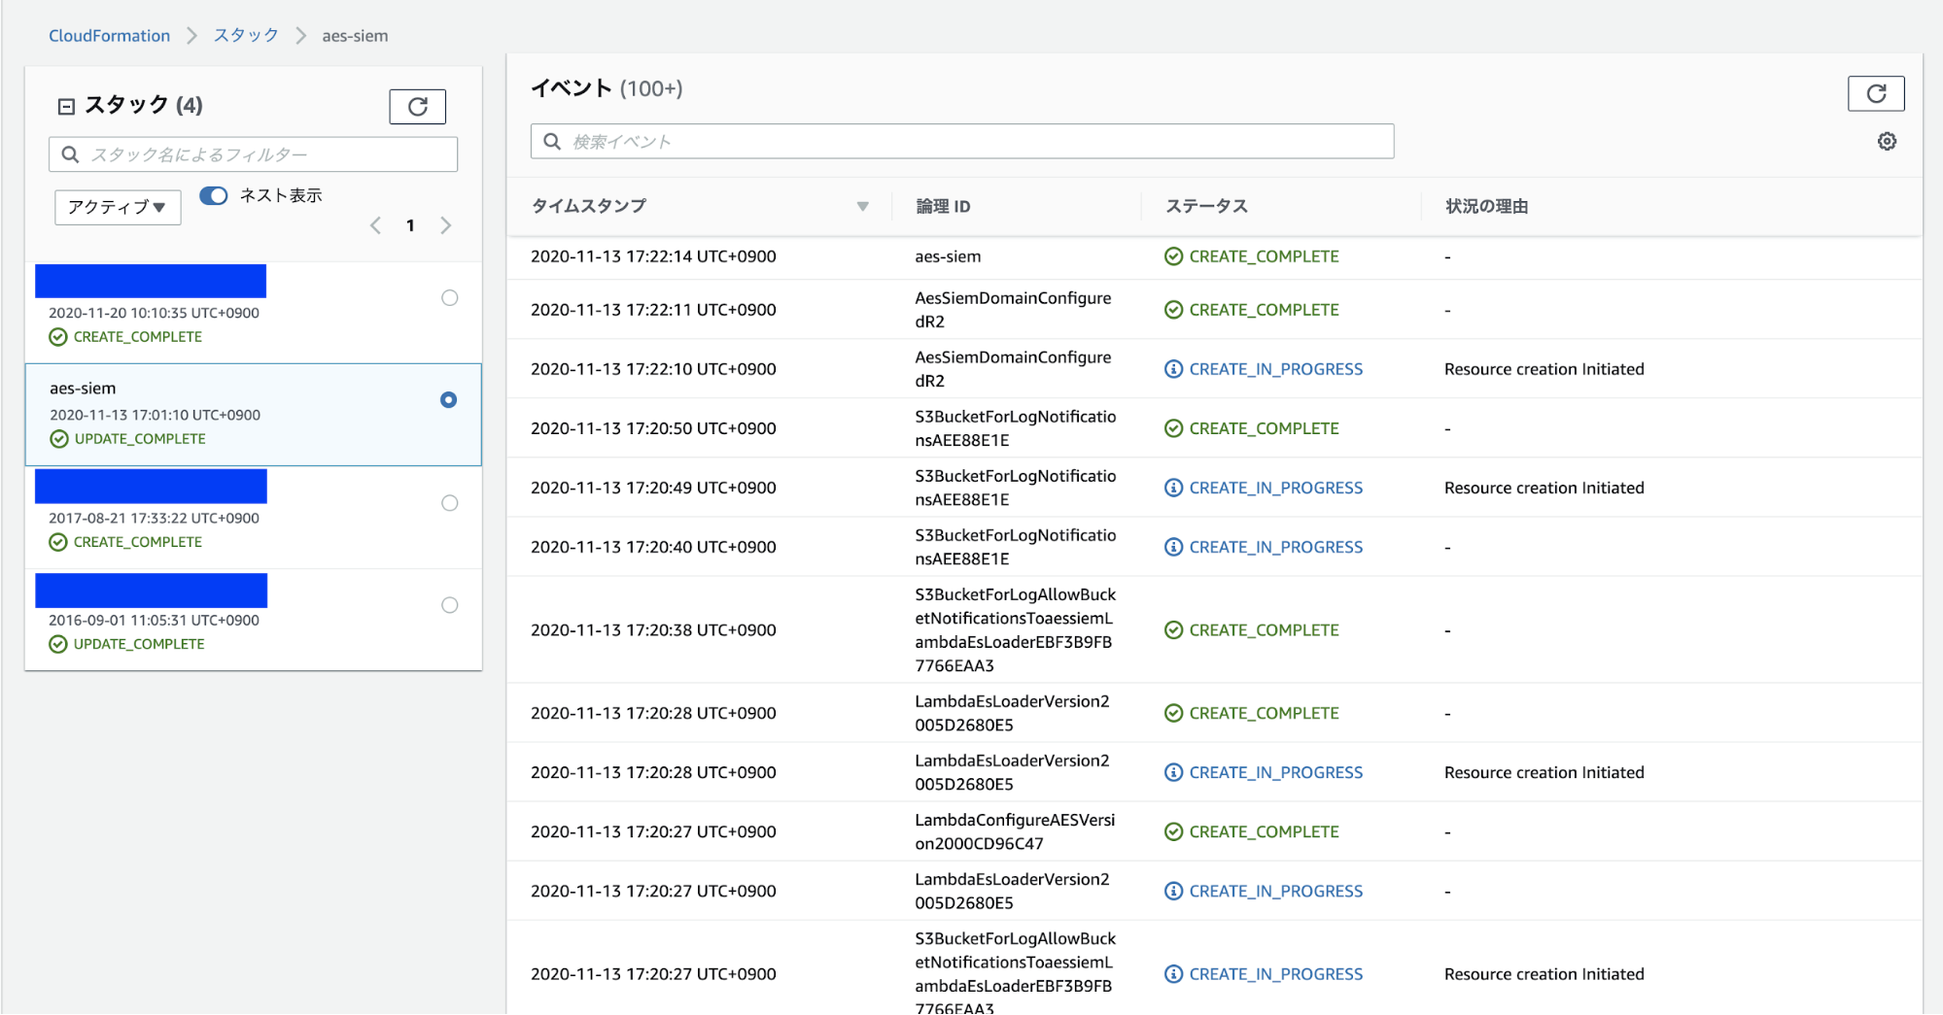The image size is (1943, 1015).
Task: Click timestamp 2020-11-13 17:20:40 UTC+0900
Action: (x=653, y=547)
